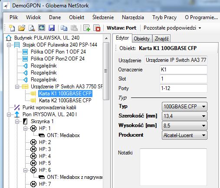Click the Półka ODF Pion2 shelf icon
Screen dimensions: 220x188
point(25,59)
